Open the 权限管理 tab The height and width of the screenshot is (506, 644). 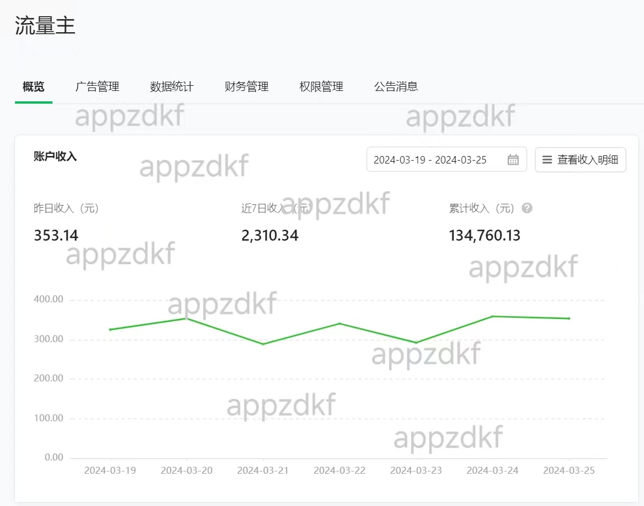[x=321, y=87]
